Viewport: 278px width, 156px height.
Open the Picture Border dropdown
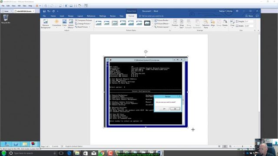(x=162, y=20)
